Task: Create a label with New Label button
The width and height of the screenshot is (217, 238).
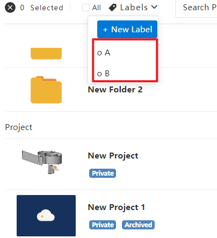Action: (x=127, y=29)
